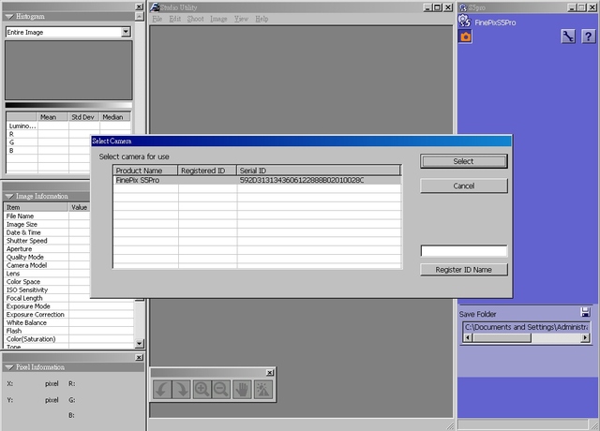Click the Exposure Correction row
The image size is (600, 431).
(x=68, y=315)
